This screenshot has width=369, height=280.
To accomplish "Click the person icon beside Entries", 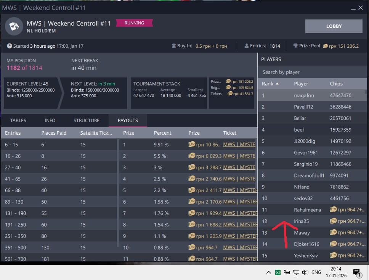I will (247, 46).
